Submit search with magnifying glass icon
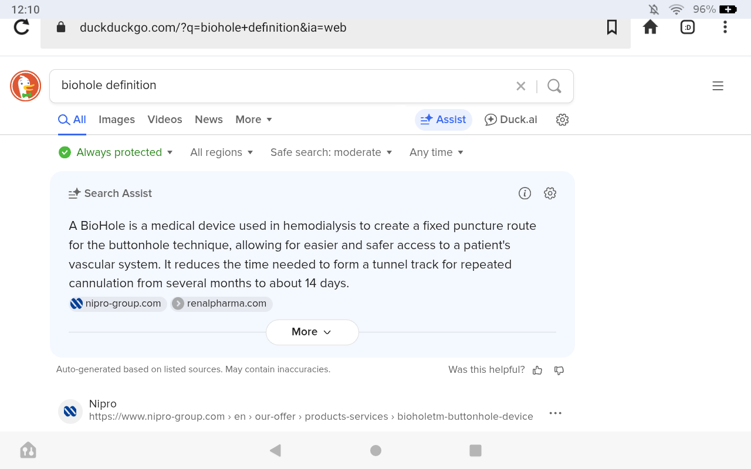751x469 pixels. click(554, 86)
